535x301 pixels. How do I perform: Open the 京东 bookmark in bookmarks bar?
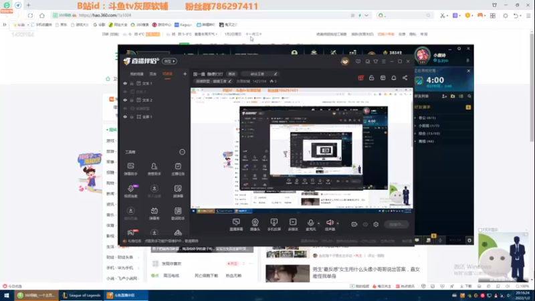(x=62, y=25)
